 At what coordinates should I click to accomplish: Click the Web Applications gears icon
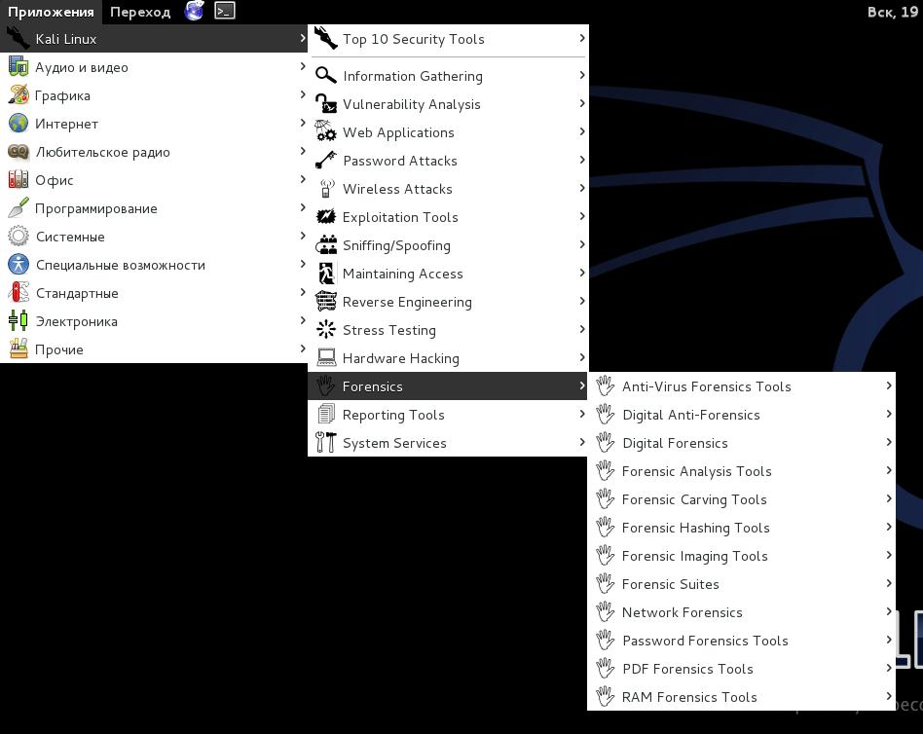pyautogui.click(x=325, y=131)
